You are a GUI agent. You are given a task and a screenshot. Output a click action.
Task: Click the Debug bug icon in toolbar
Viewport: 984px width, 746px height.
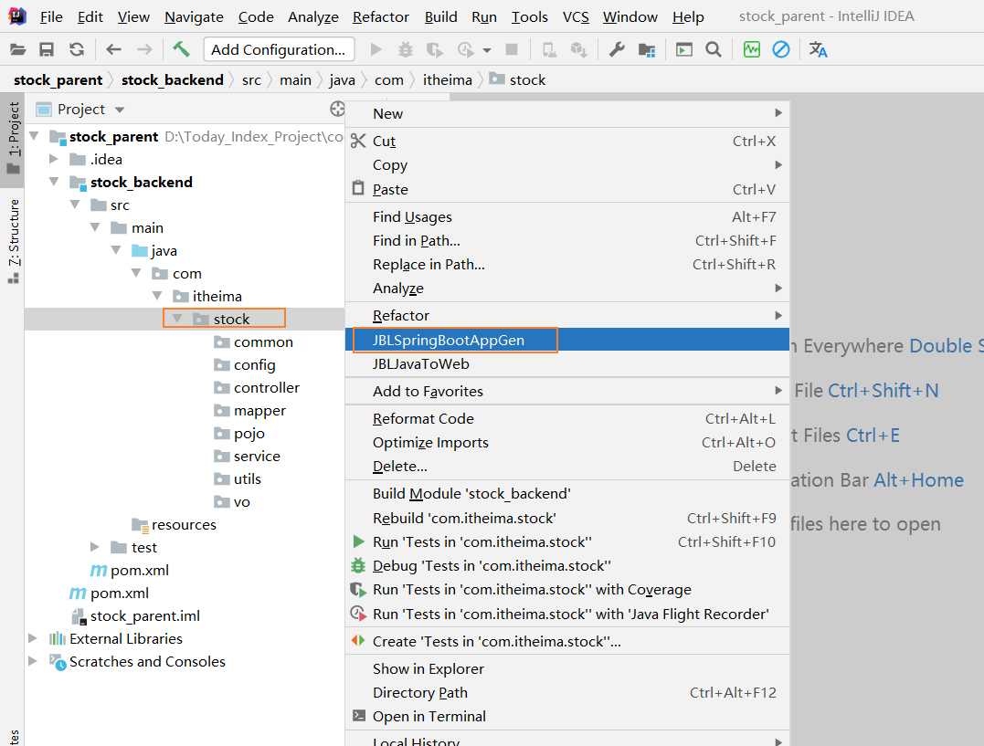(x=406, y=49)
